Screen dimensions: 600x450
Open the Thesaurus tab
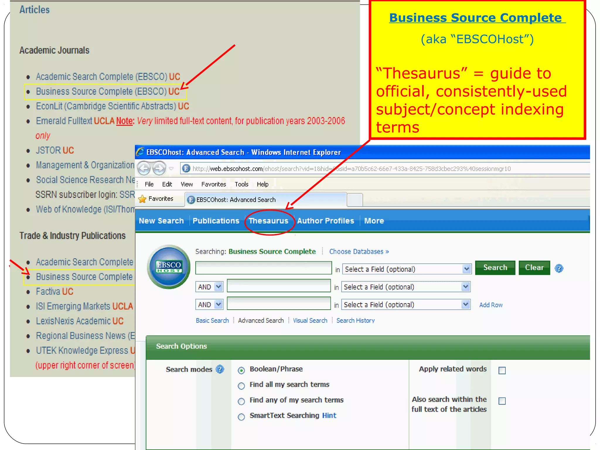click(268, 221)
